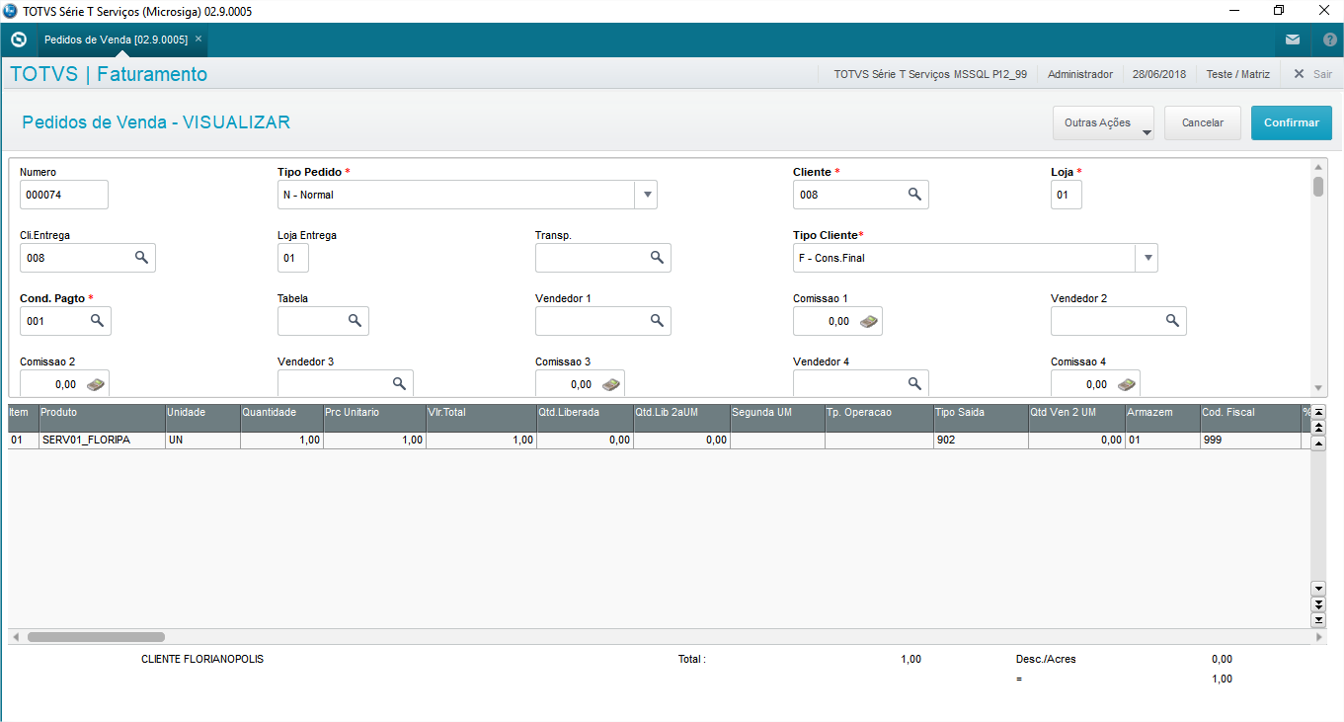Click the Administrador user label

1080,74
